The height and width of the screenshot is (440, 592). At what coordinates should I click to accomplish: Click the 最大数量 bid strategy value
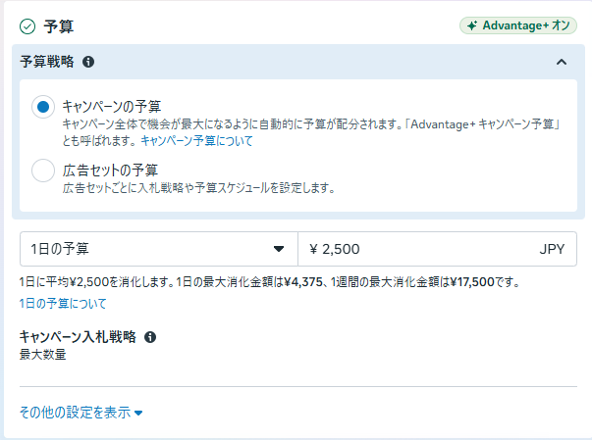(x=43, y=355)
